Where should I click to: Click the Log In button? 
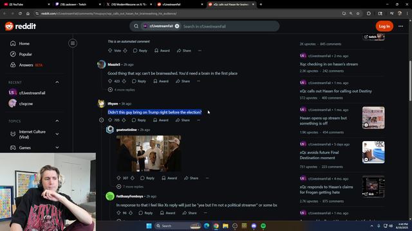[384, 26]
